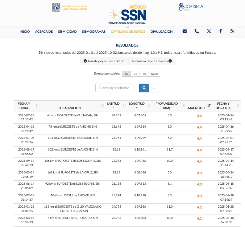This screenshot has width=245, height=228.
Task: Click "92 km al SUROESTE de LOS MOCHIS"
Action: (x=70, y=184)
